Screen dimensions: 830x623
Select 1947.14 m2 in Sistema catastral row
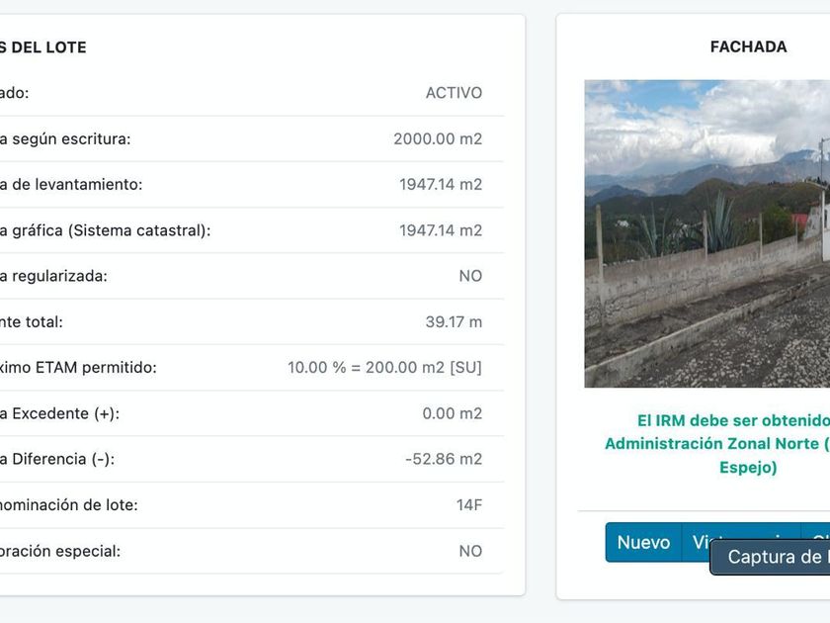[x=441, y=230]
